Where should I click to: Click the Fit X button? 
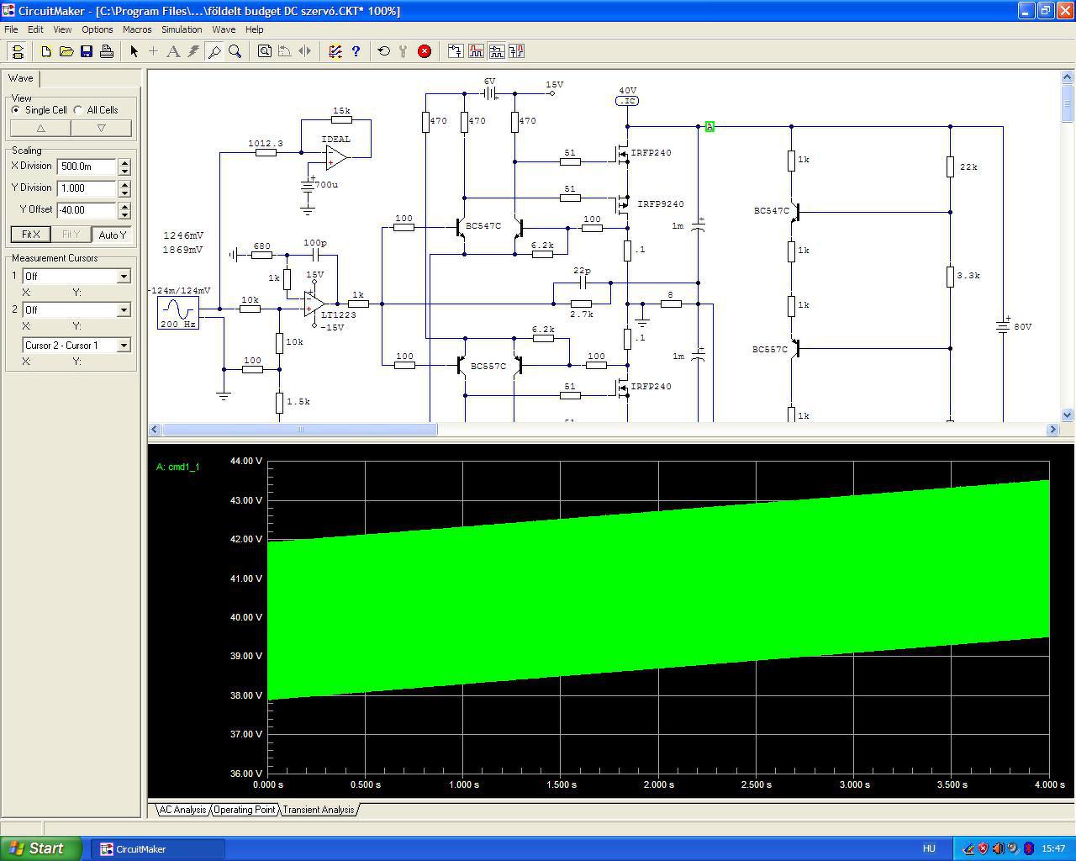pos(31,235)
